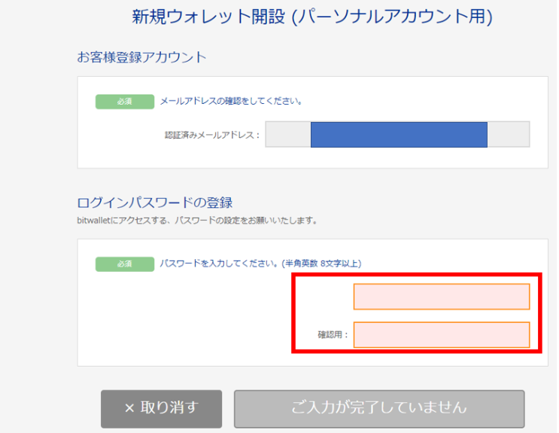Focus the 確認用 confirmation password field
Screen dimensions: 559x433
point(442,335)
